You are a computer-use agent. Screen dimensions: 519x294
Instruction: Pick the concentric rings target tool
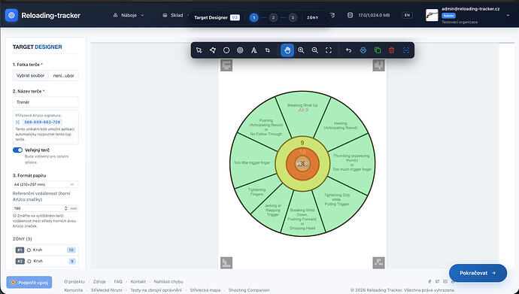coord(240,50)
